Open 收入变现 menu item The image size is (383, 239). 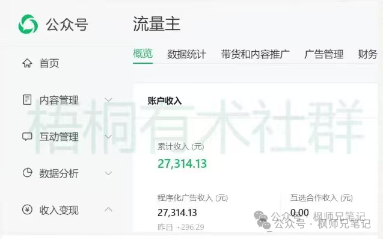pyautogui.click(x=59, y=210)
